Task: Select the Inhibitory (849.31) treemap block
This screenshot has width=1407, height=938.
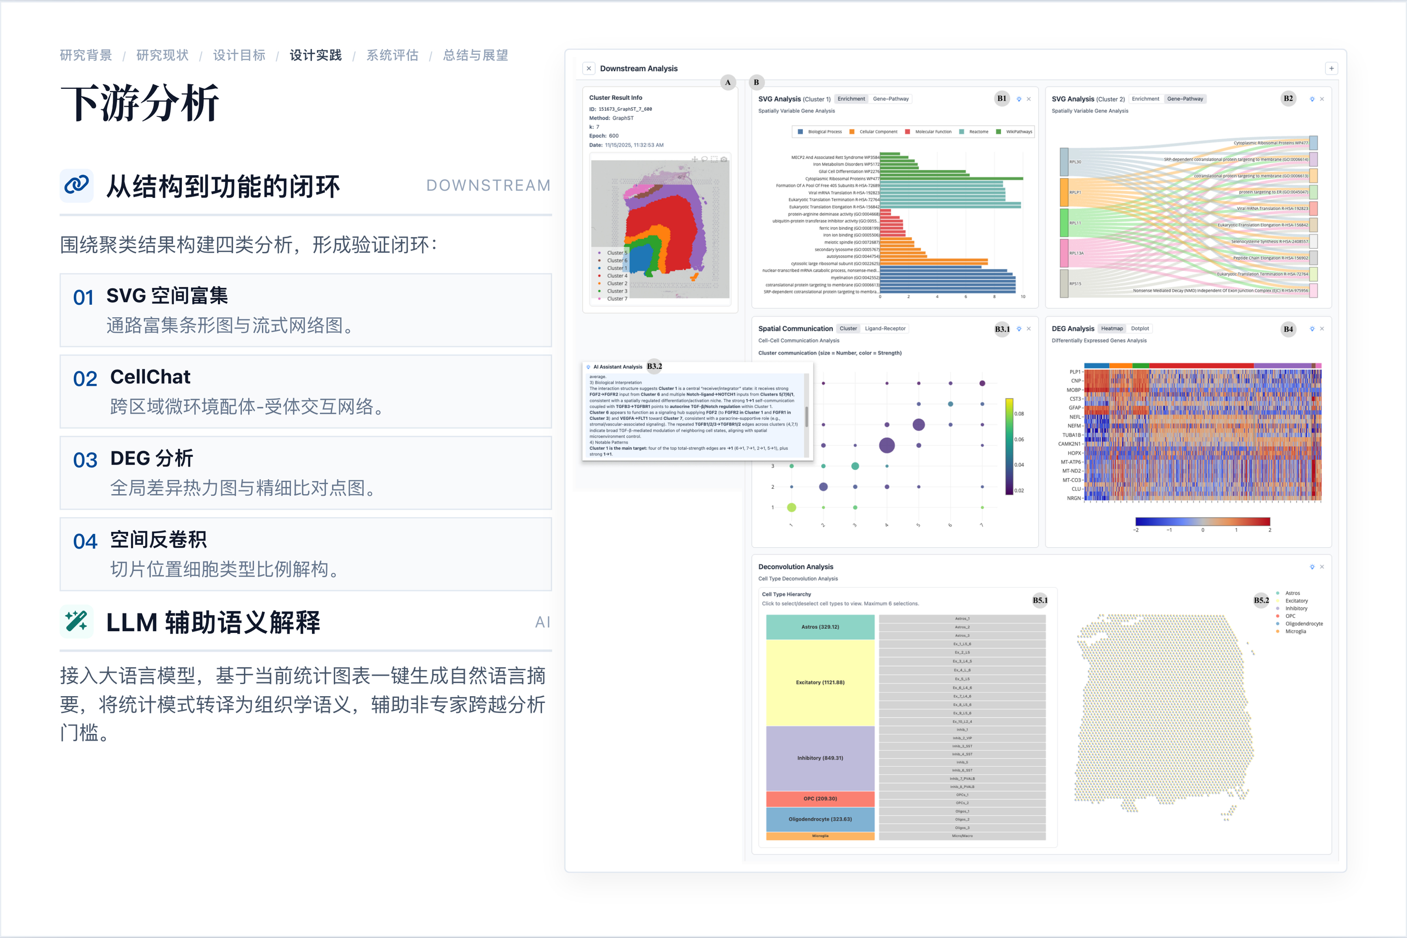Action: click(820, 758)
